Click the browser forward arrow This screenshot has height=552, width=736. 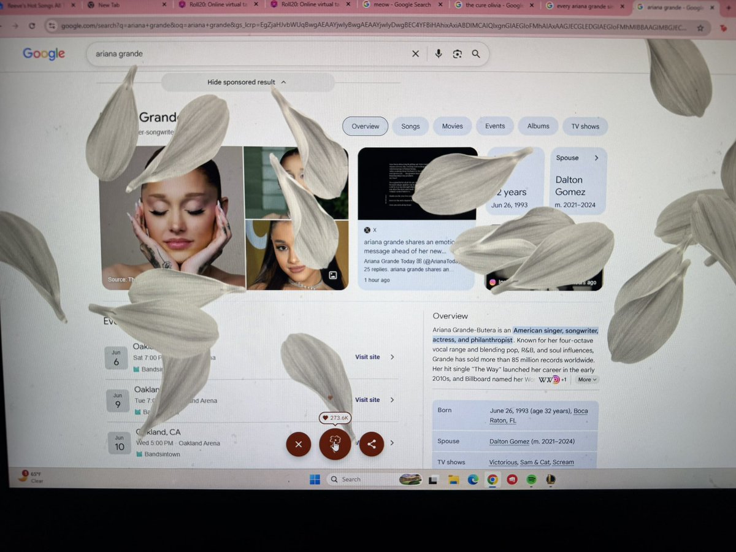(x=14, y=27)
